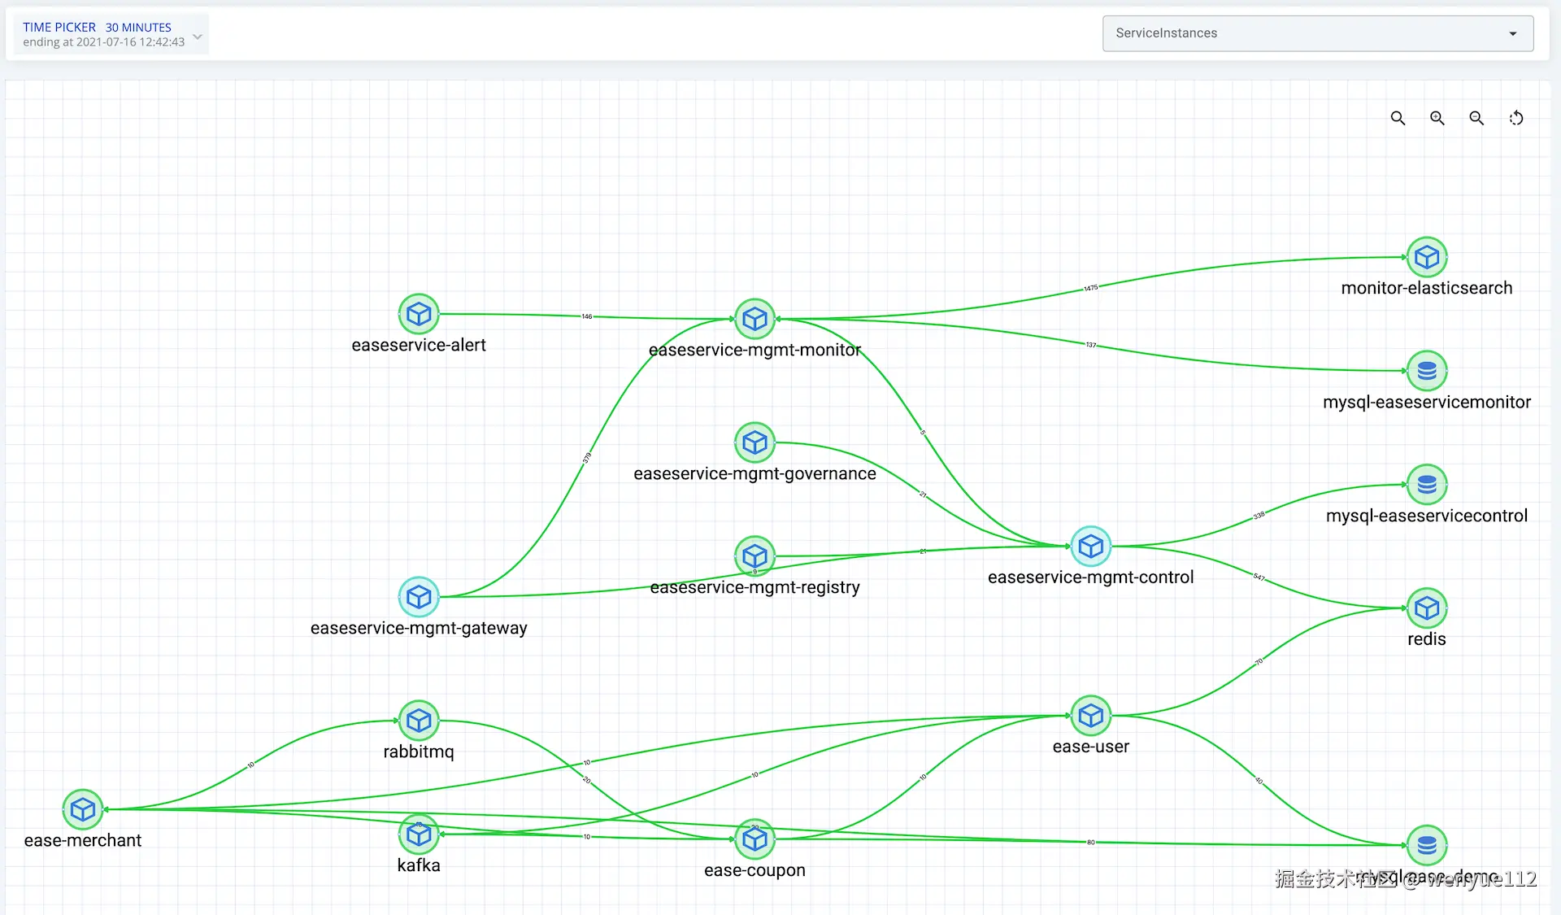
Task: Click the monitor-elasticsearch node icon
Action: pyautogui.click(x=1427, y=257)
